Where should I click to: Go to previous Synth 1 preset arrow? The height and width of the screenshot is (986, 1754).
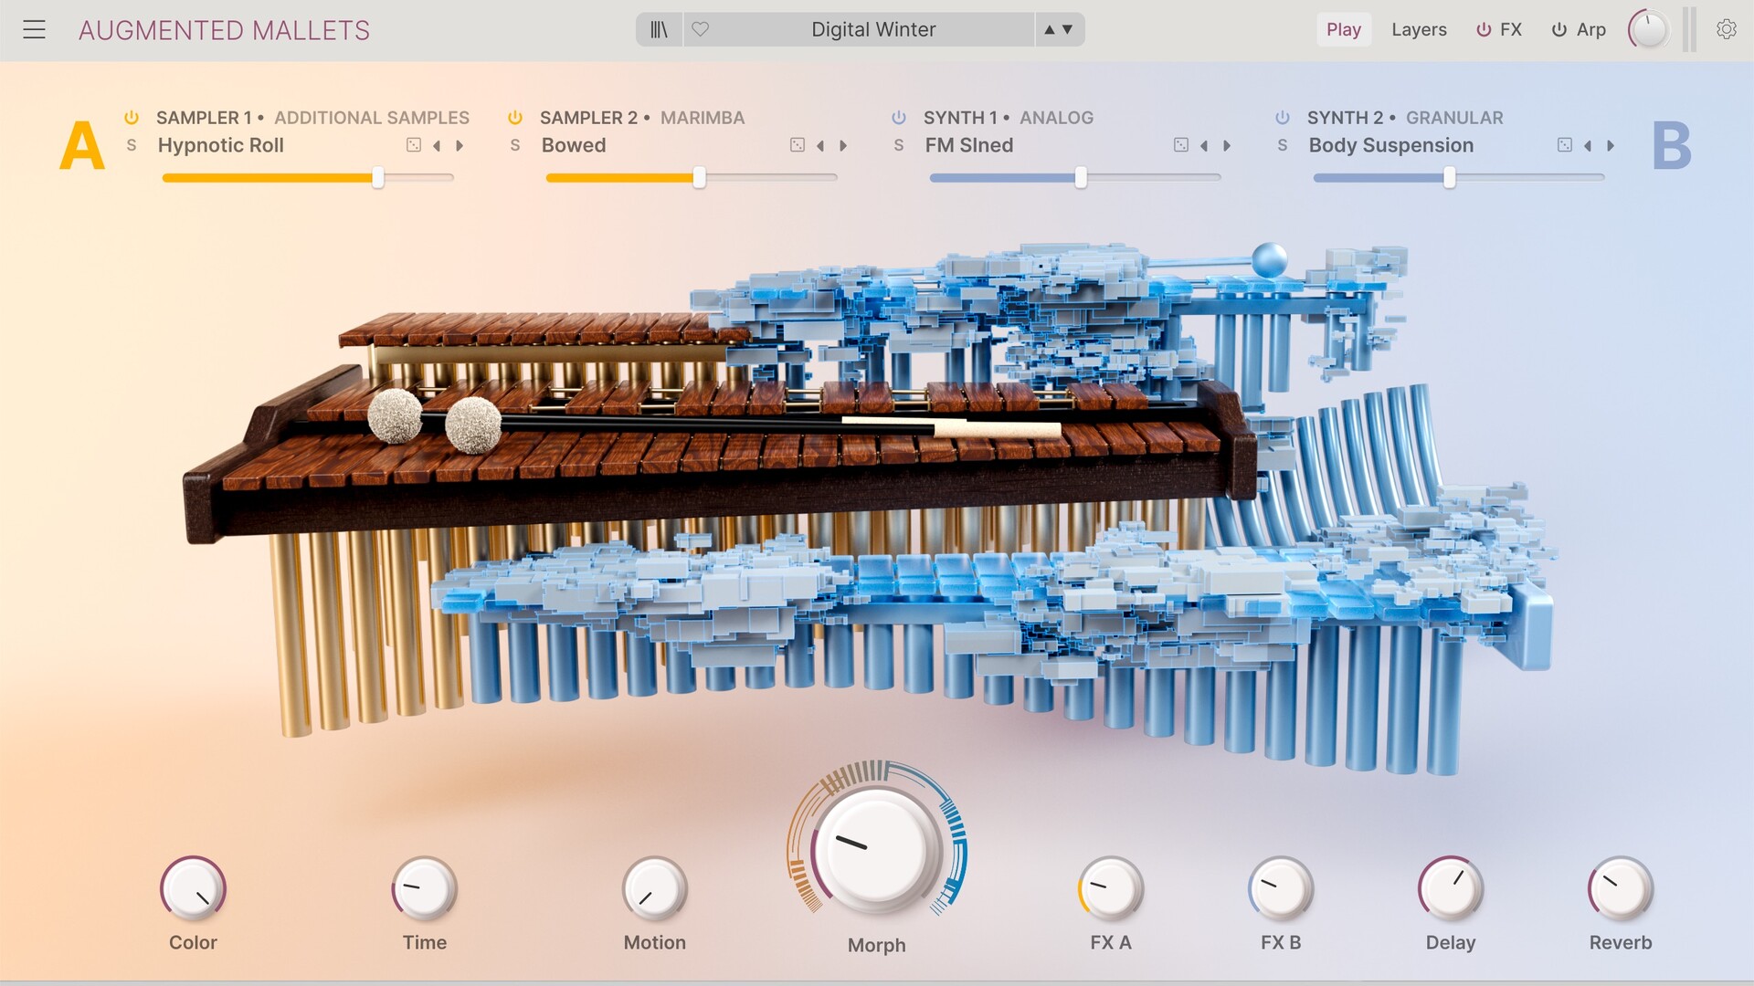point(1204,145)
